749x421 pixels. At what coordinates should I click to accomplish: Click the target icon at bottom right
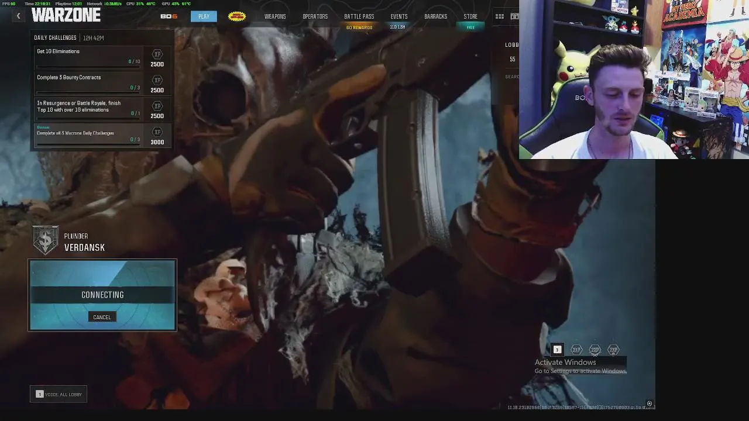pos(649,403)
